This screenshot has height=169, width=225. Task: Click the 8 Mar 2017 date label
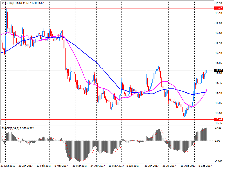(61, 166)
